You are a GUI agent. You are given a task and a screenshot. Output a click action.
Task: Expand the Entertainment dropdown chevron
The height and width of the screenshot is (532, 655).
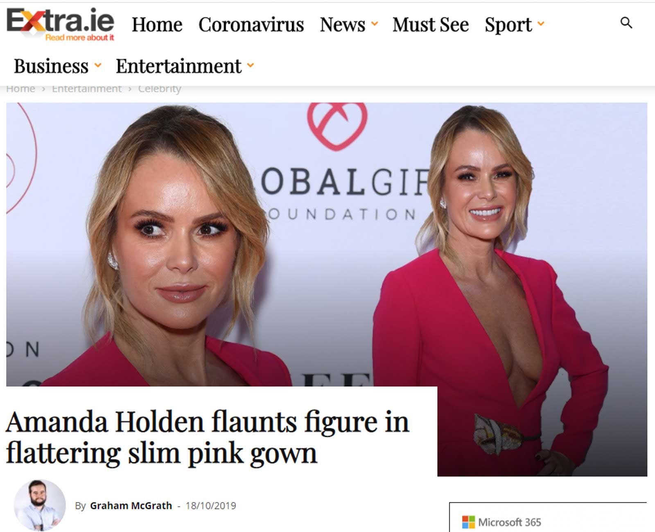[x=251, y=65]
